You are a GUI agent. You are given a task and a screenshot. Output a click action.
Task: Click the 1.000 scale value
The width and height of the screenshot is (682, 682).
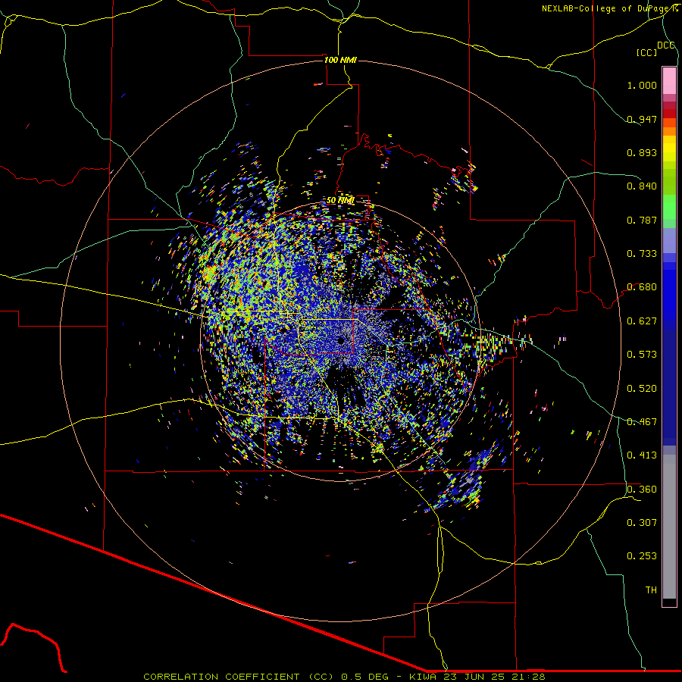click(642, 85)
